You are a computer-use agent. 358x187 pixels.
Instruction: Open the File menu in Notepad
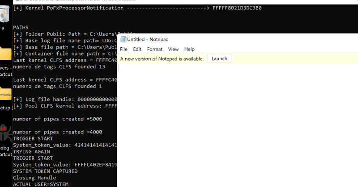[x=124, y=49]
